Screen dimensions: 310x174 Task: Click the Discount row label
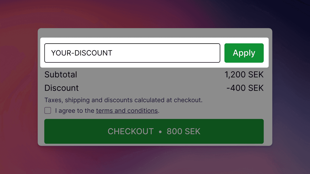(x=61, y=88)
